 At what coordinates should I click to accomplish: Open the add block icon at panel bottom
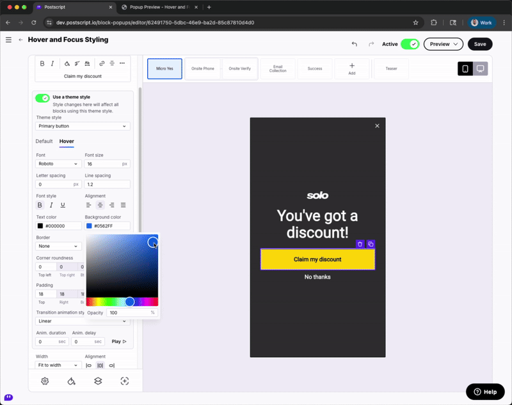[125, 381]
